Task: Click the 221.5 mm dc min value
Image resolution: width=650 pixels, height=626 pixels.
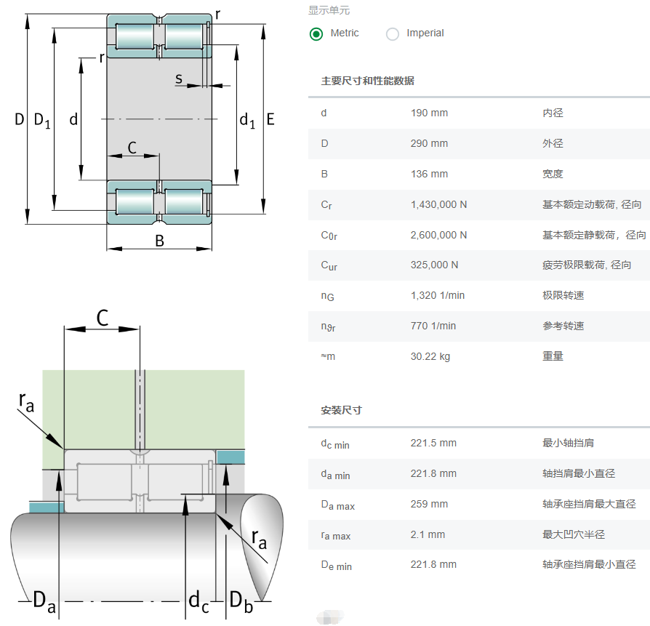Action: pyautogui.click(x=433, y=443)
